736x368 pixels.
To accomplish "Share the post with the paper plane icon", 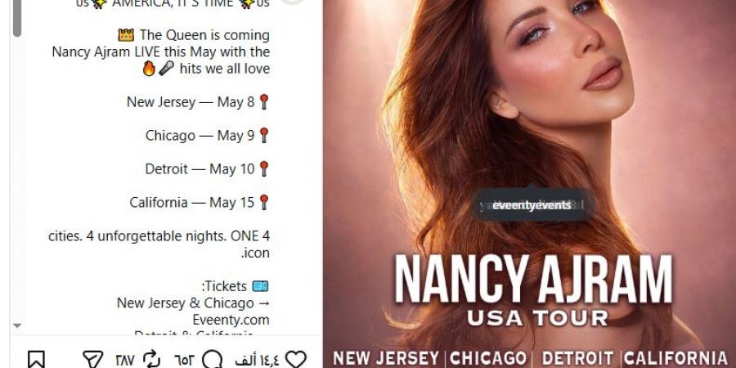I will 93,360.
